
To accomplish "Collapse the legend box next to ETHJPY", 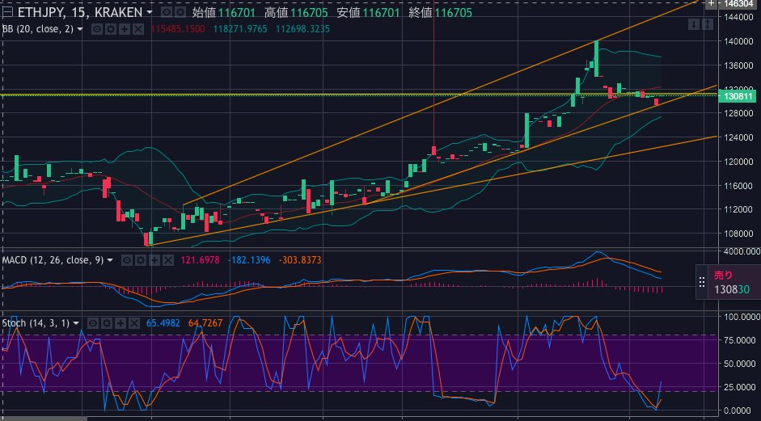I will point(8,12).
